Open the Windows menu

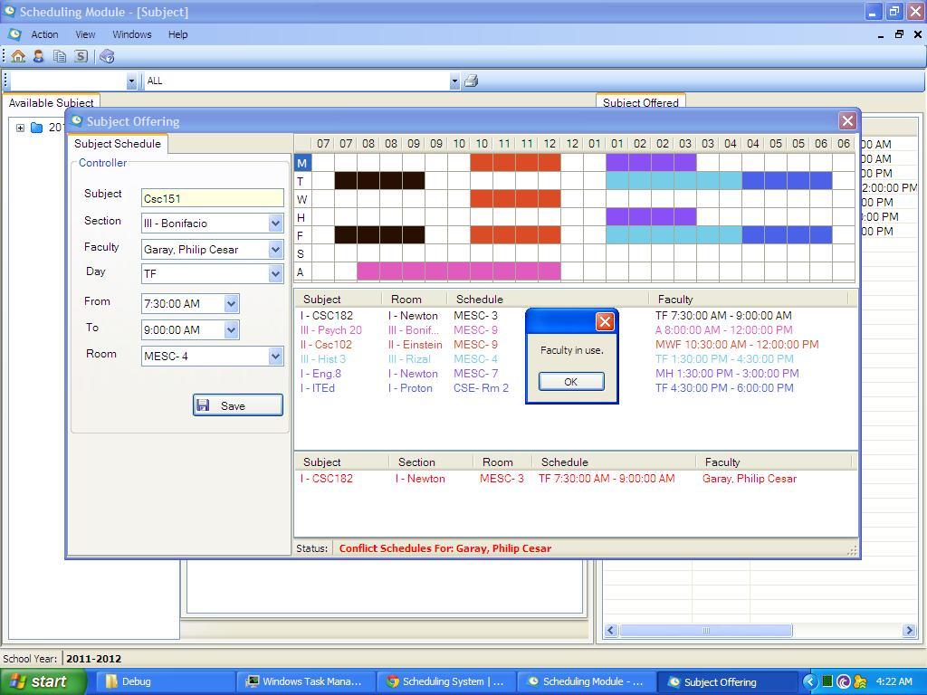pos(132,34)
